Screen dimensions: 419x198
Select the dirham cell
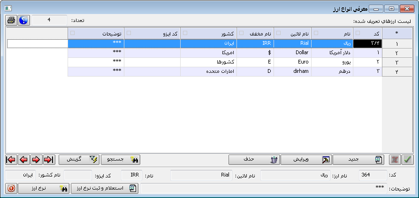coord(293,71)
